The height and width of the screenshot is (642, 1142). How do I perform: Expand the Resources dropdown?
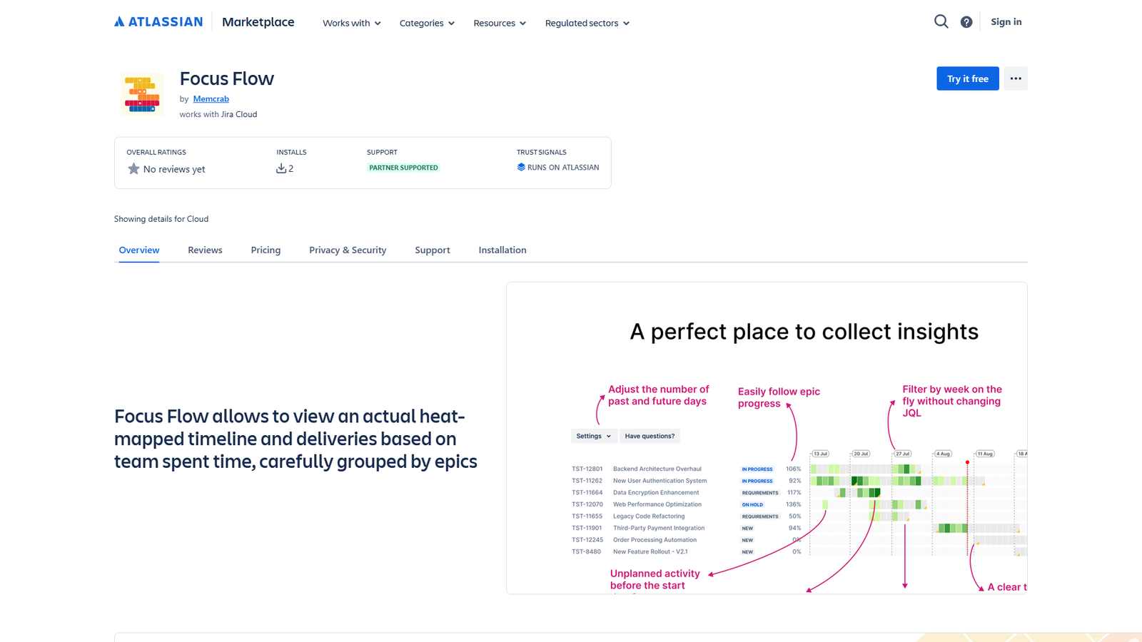[499, 23]
